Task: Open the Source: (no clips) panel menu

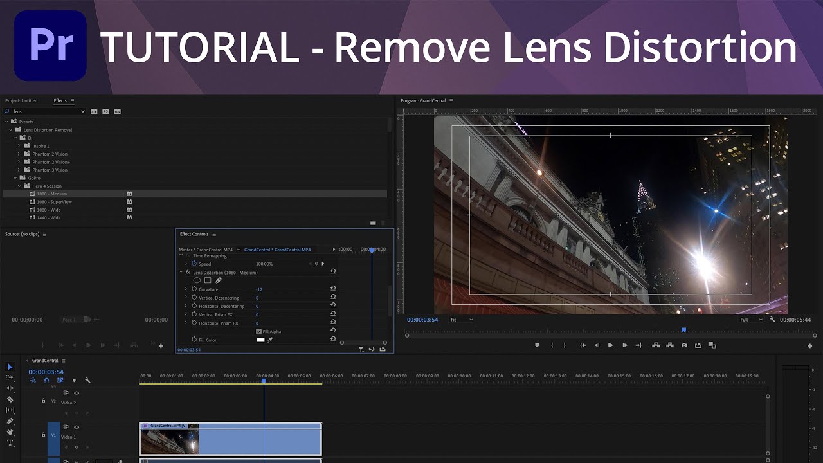Action: point(44,234)
